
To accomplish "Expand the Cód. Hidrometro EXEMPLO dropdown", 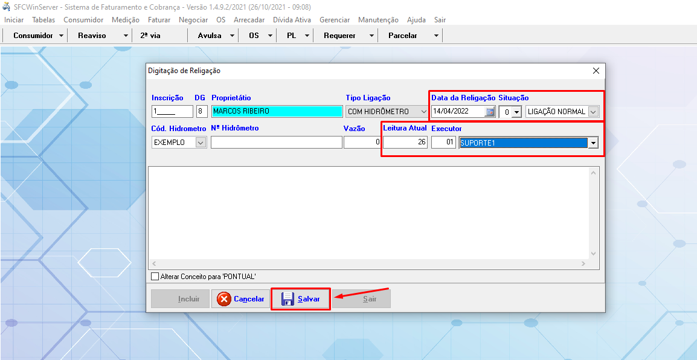I will pyautogui.click(x=201, y=143).
